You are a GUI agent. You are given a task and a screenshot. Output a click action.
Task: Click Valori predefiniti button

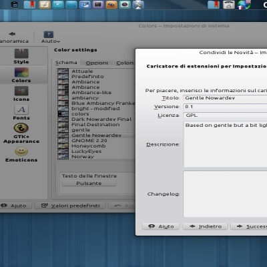70,206
